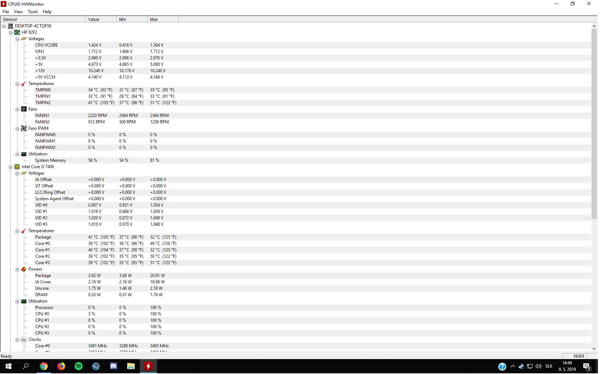Open Windows Search from the taskbar

[26, 366]
